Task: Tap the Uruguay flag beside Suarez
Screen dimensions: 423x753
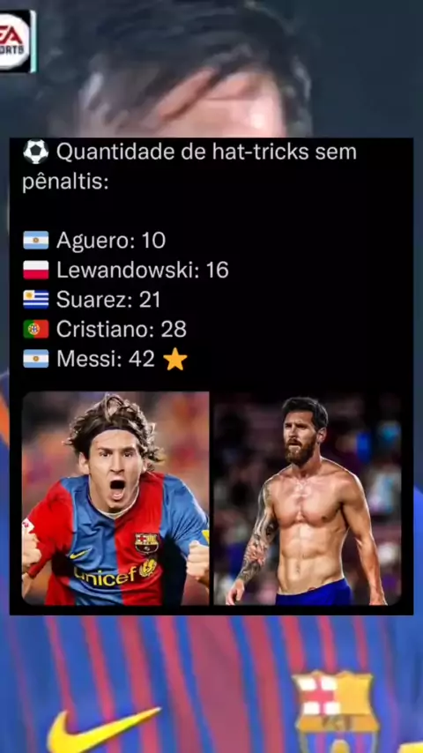Action: pos(36,300)
